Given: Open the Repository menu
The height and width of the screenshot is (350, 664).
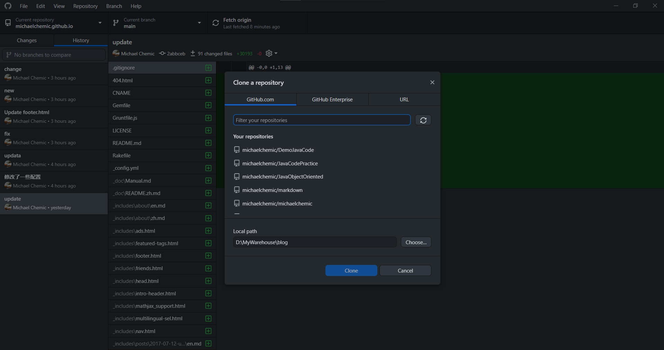Looking at the screenshot, I should (85, 6).
